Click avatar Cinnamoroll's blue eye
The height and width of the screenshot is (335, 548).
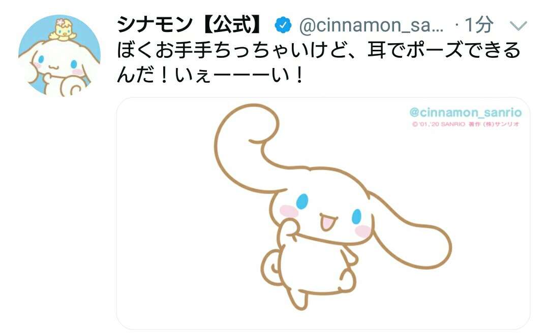click(x=41, y=59)
